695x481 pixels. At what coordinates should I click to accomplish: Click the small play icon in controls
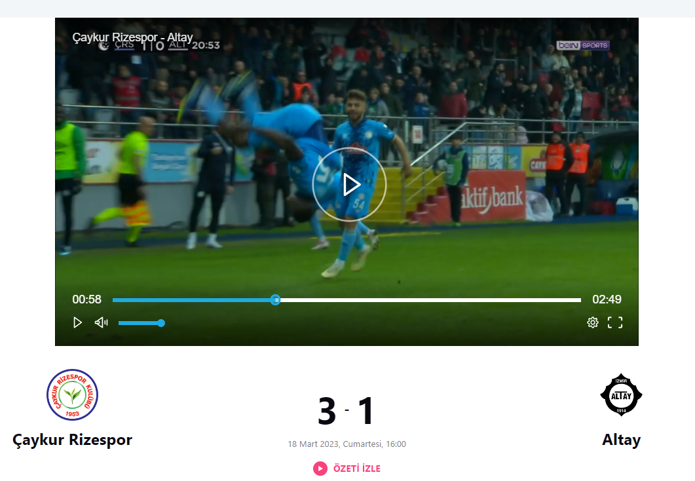(77, 322)
